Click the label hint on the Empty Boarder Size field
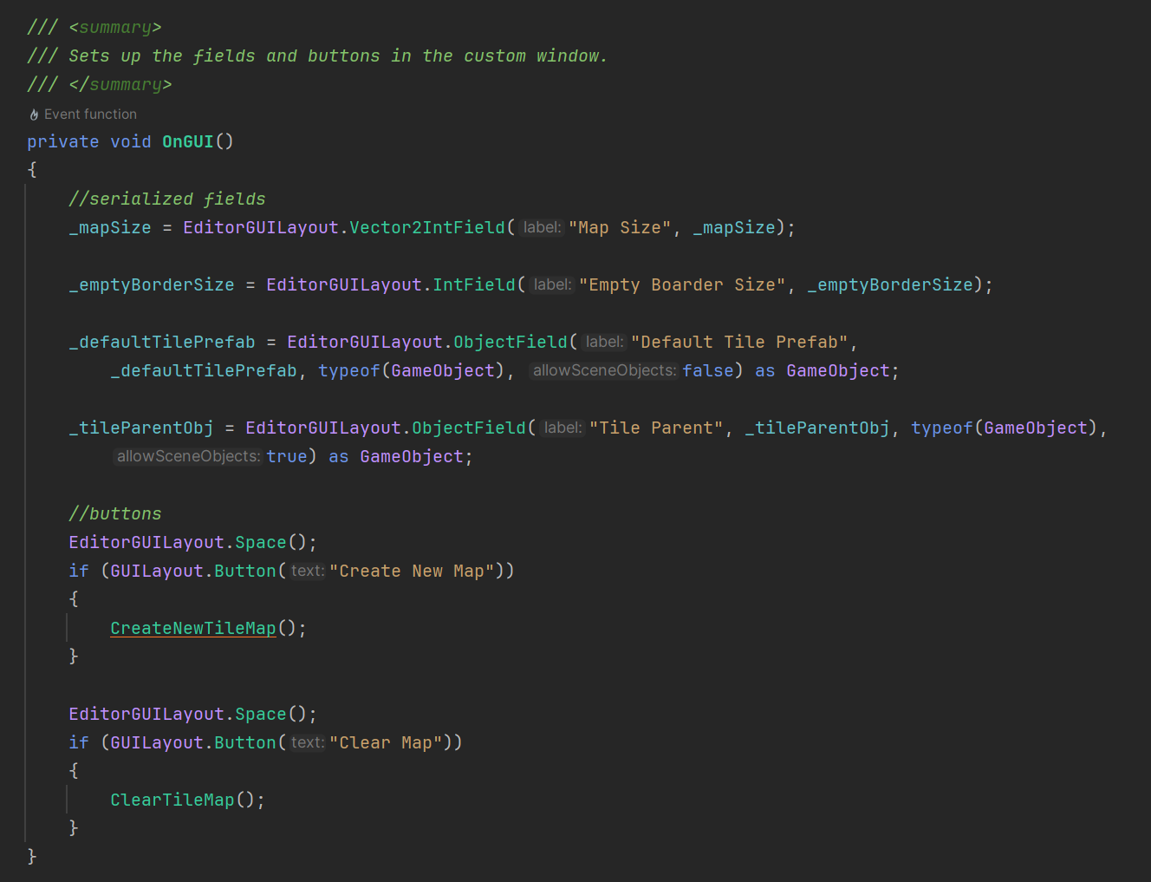The width and height of the screenshot is (1151, 882). tap(551, 284)
